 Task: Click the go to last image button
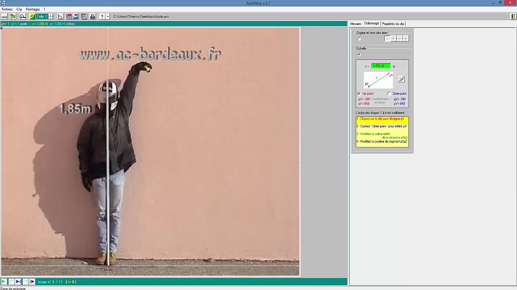[18, 282]
